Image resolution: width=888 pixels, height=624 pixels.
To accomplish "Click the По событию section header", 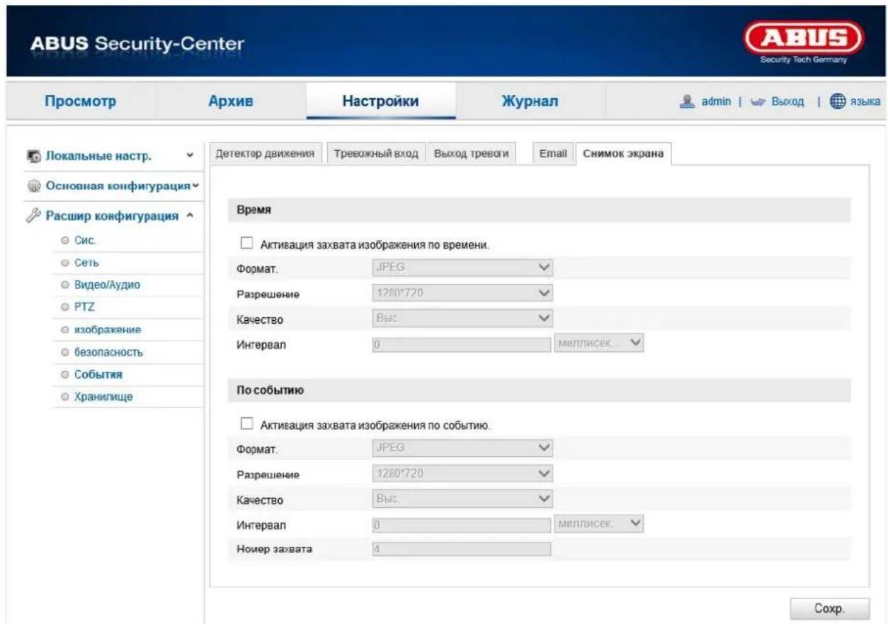I will coord(539,390).
